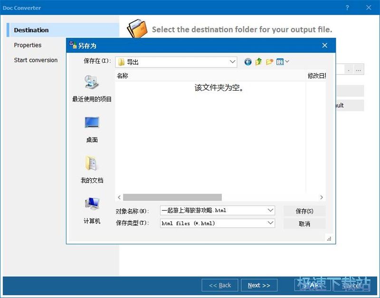This screenshot has width=380, height=298.
Task: Sort by Name (名称) column header
Action: click(x=210, y=76)
